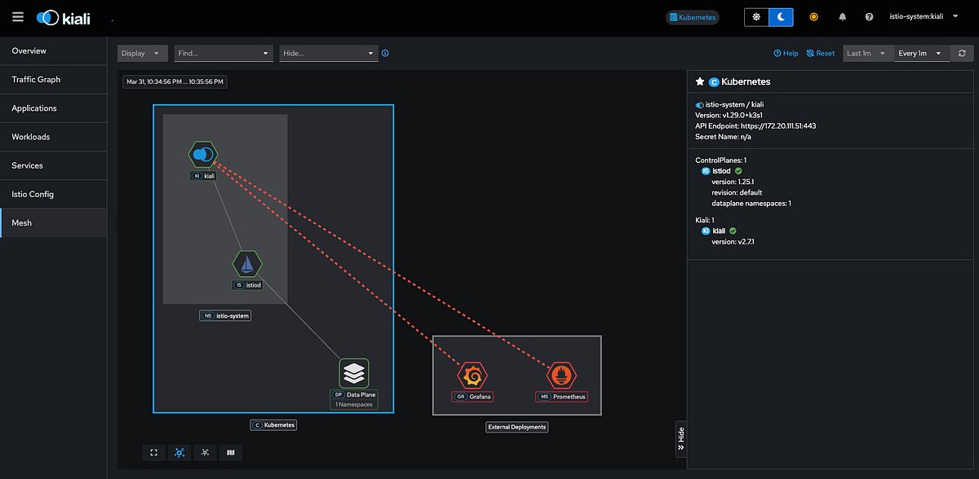Click 'dataplane namespaces: 1' text

click(751, 203)
